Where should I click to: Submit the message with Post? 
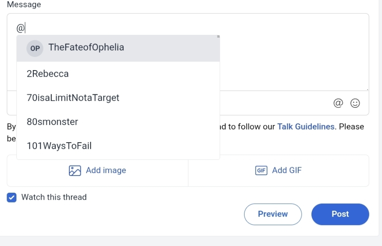pyautogui.click(x=340, y=214)
